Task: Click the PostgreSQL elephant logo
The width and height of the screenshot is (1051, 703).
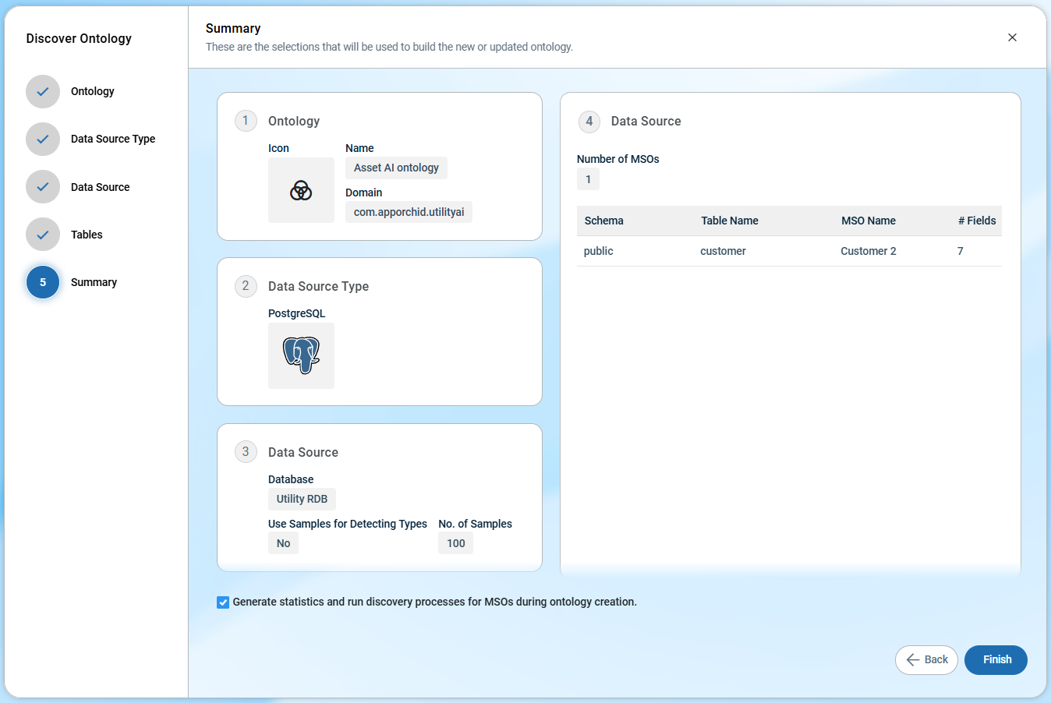Action: tap(301, 355)
